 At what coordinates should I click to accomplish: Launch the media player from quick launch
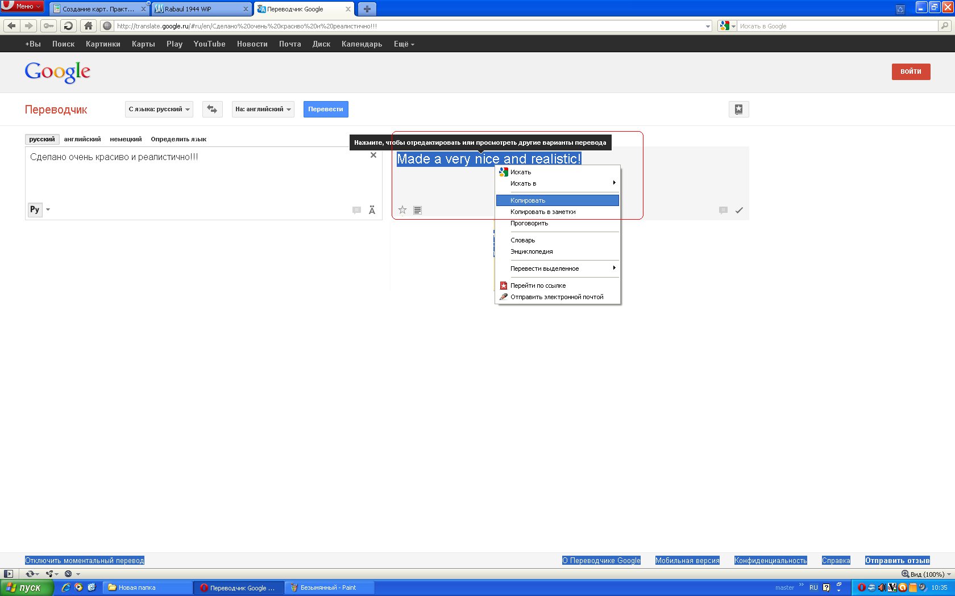tap(78, 587)
